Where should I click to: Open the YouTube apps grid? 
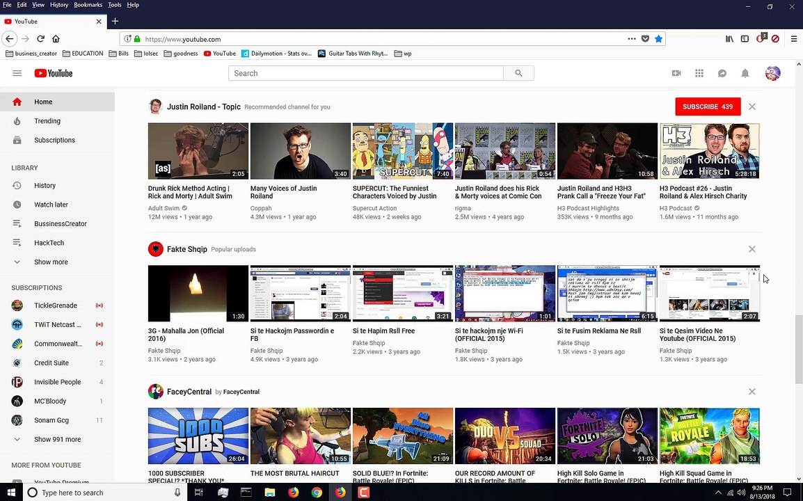699,73
